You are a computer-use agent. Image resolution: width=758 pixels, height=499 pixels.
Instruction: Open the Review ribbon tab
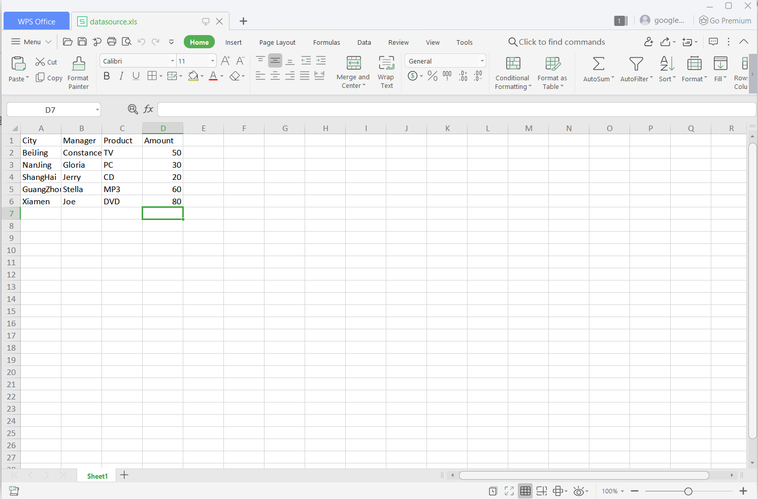pos(399,42)
